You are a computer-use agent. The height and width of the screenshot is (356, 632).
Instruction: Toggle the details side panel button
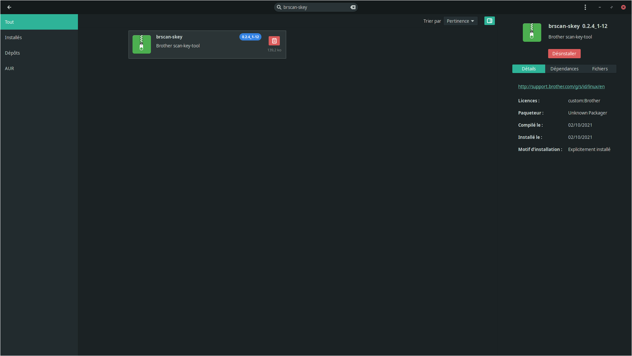coord(489,21)
